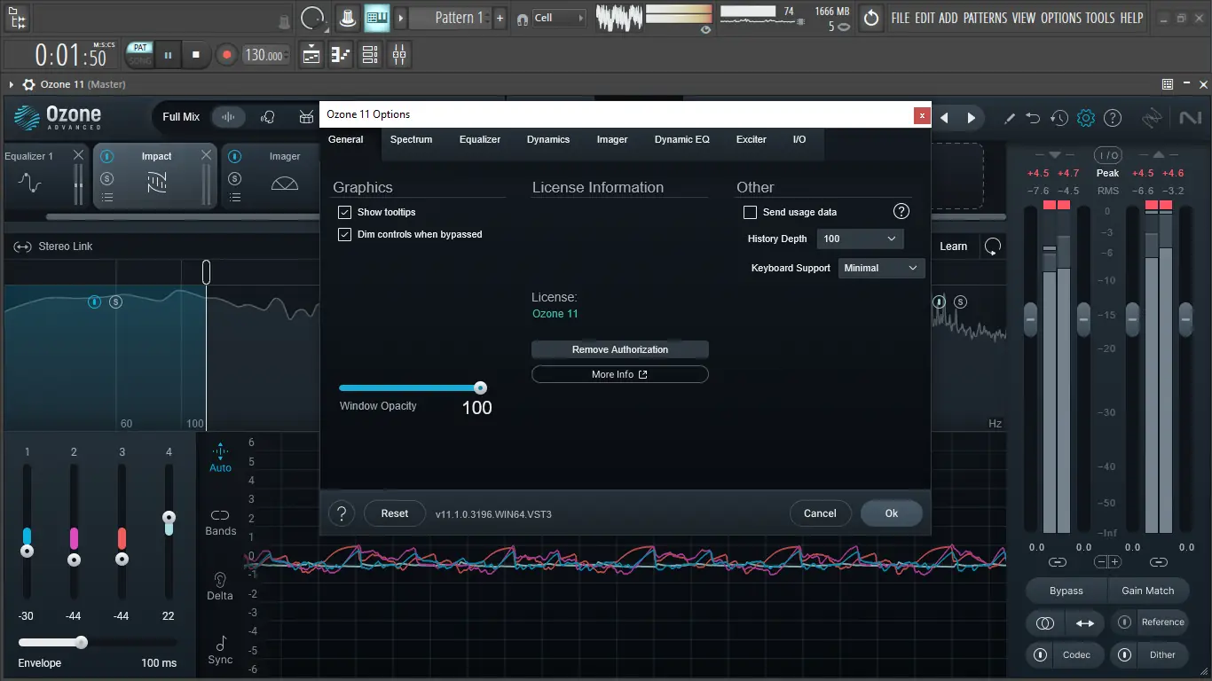Switch to the Spectrum options tab
Screen dimensions: 1212x681
[x=411, y=139]
